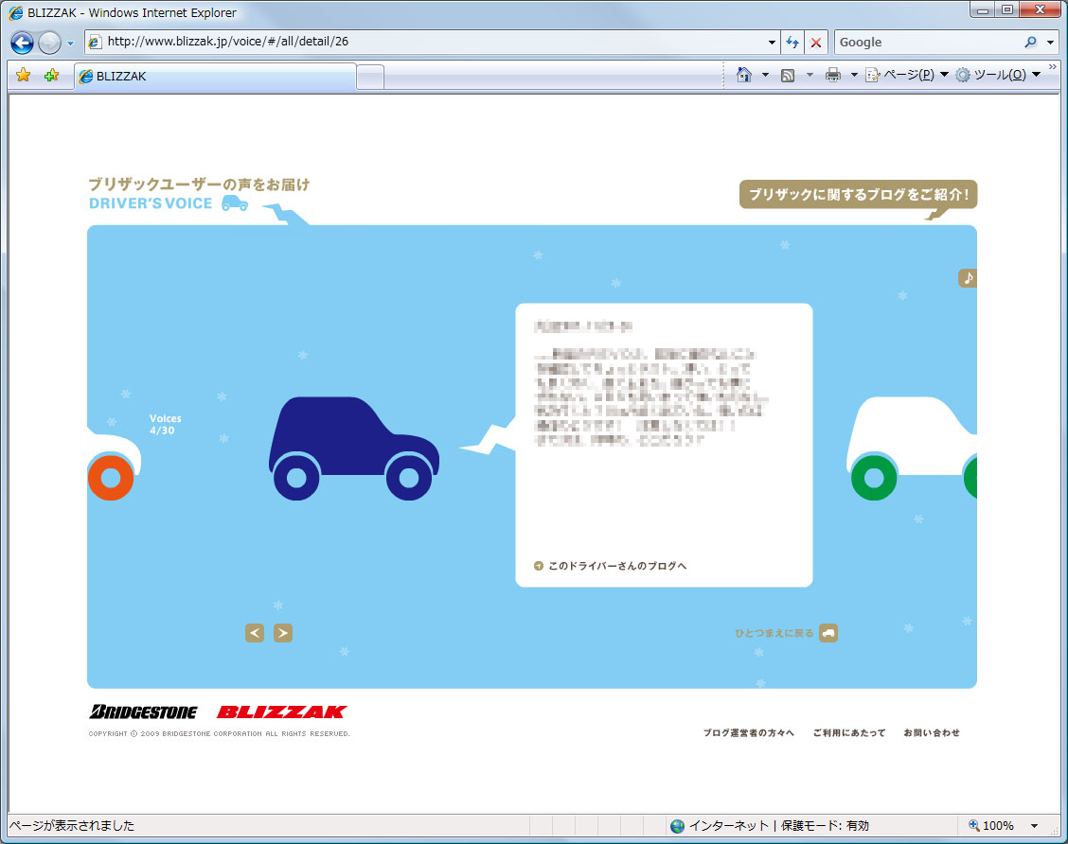This screenshot has height=844, width=1068.
Task: Open the ページ(P) menu
Action: (907, 75)
